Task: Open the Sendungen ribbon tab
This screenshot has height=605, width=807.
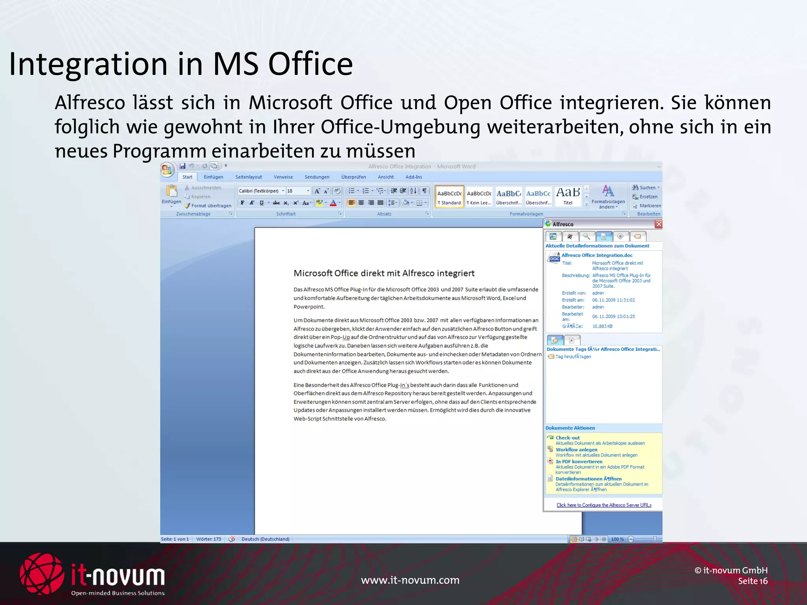Action: [317, 177]
